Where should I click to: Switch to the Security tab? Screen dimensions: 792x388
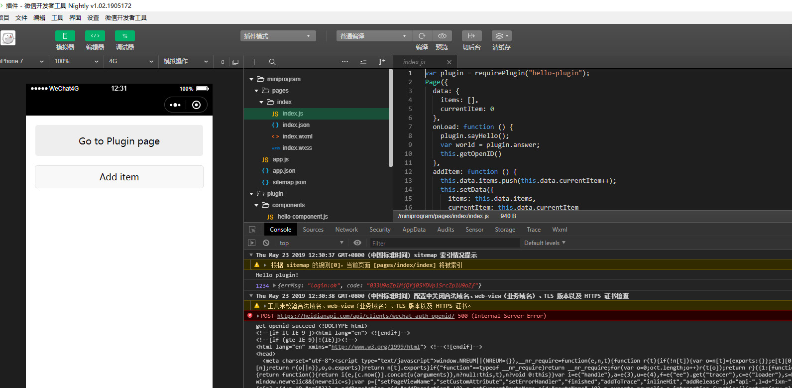380,230
